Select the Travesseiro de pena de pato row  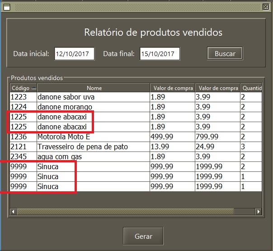pyautogui.click(x=136, y=147)
